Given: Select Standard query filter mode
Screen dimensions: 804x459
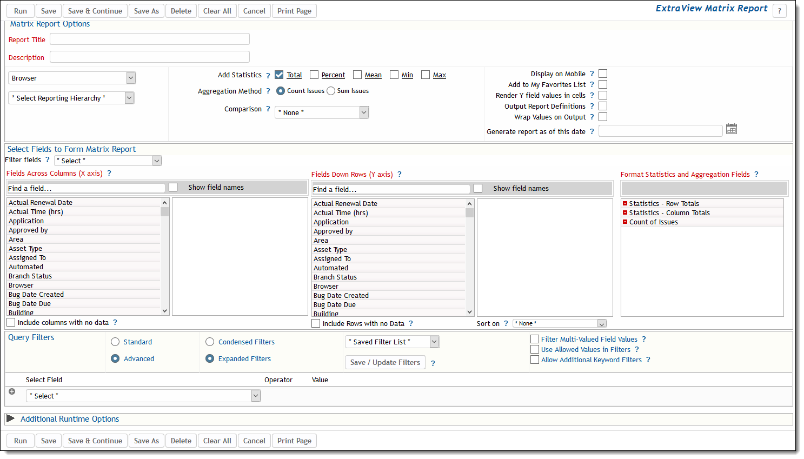Looking at the screenshot, I should [115, 342].
